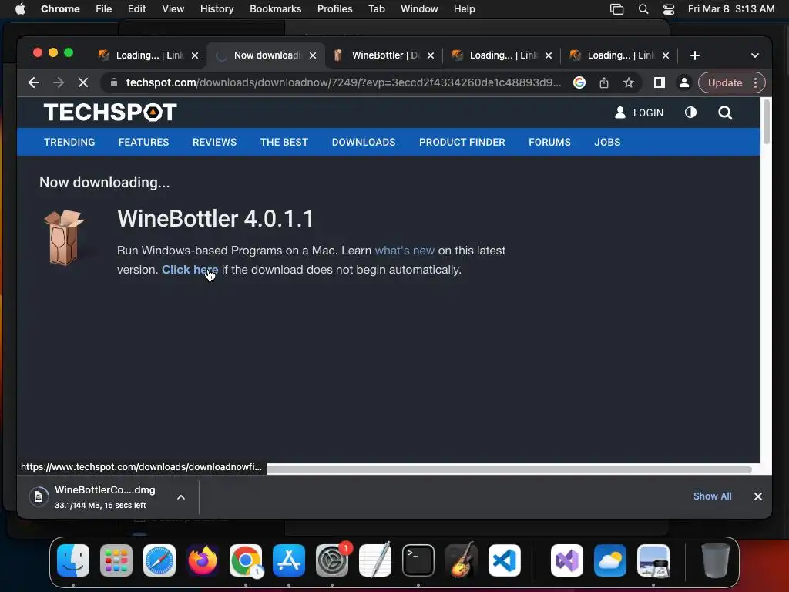Click the TechSpot logo

tap(110, 113)
